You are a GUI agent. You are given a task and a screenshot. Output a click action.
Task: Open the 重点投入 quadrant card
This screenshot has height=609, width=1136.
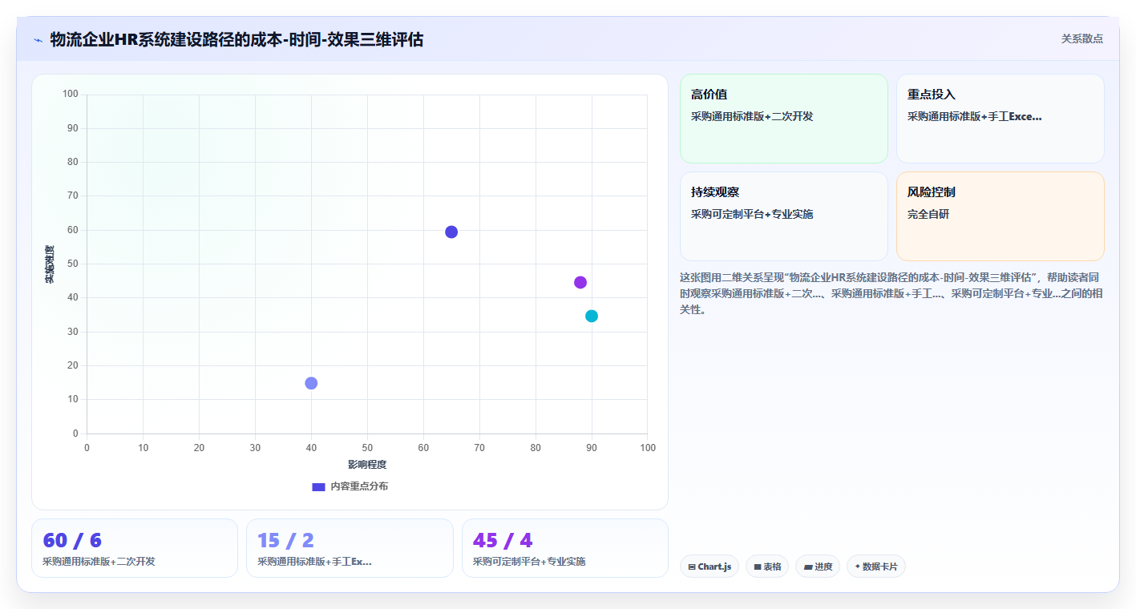coord(1001,119)
